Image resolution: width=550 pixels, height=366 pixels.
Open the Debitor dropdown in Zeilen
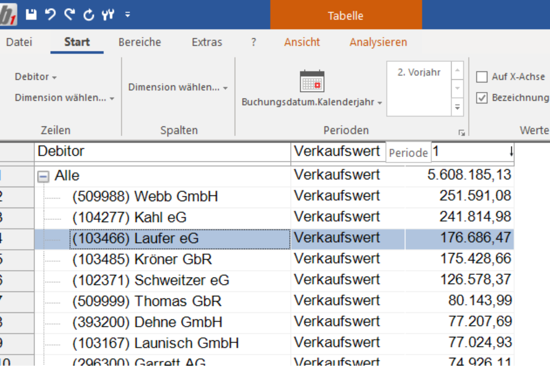point(36,77)
